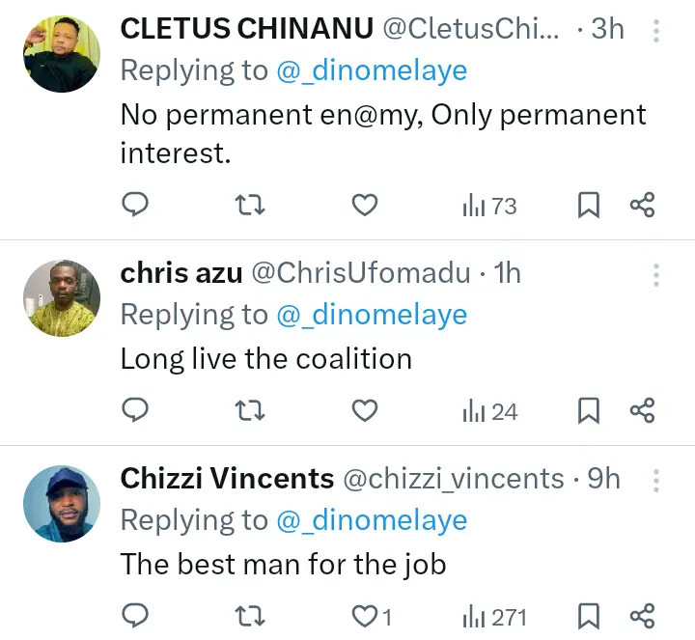
Task: View analytics showing 73 views
Action: [489, 206]
